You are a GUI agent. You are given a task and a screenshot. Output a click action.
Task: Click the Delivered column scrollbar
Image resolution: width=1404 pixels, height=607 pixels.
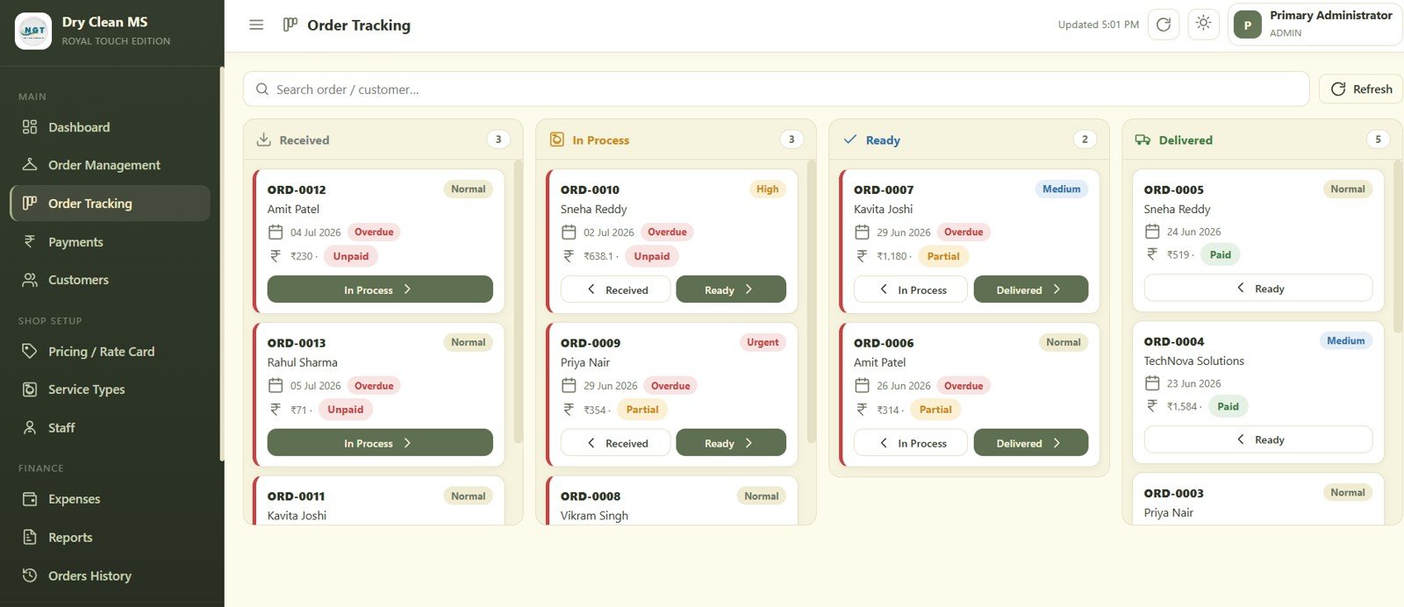1398,246
